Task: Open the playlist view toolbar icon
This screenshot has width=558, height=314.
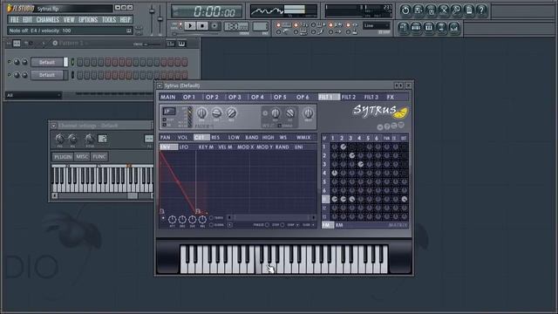Action: [x=403, y=28]
